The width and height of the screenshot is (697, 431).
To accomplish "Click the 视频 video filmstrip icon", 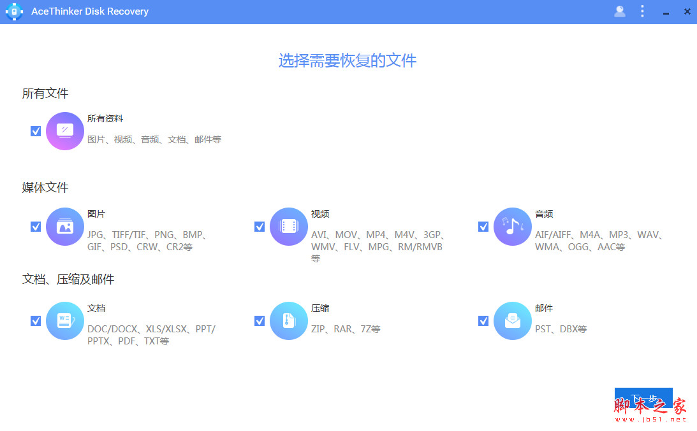I will click(288, 227).
